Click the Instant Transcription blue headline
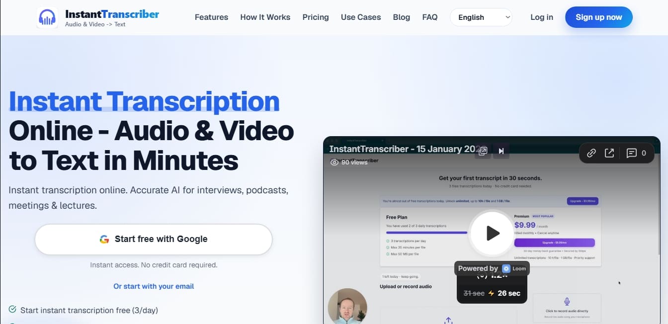The width and height of the screenshot is (668, 324). click(144, 101)
